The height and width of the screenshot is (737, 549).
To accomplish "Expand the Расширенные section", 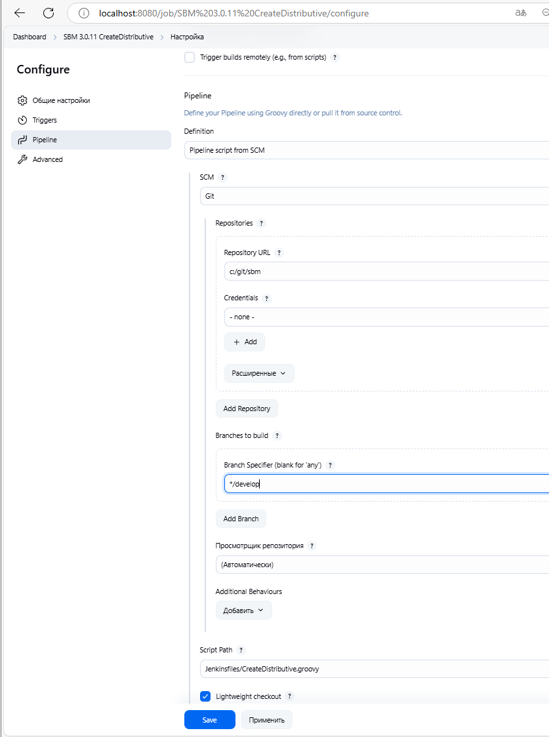I will pos(259,373).
